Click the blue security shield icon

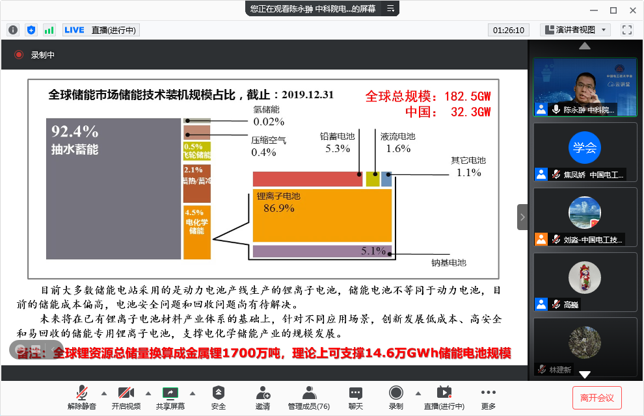click(31, 30)
